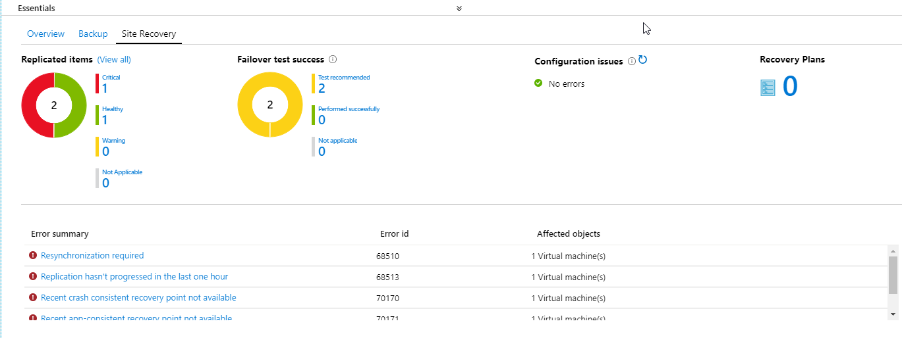Expand the Essentials section chevron
The width and height of the screenshot is (902, 338).
click(459, 9)
